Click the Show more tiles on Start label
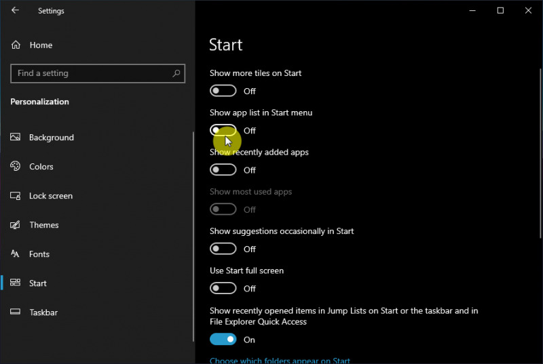The image size is (543, 364). [256, 73]
